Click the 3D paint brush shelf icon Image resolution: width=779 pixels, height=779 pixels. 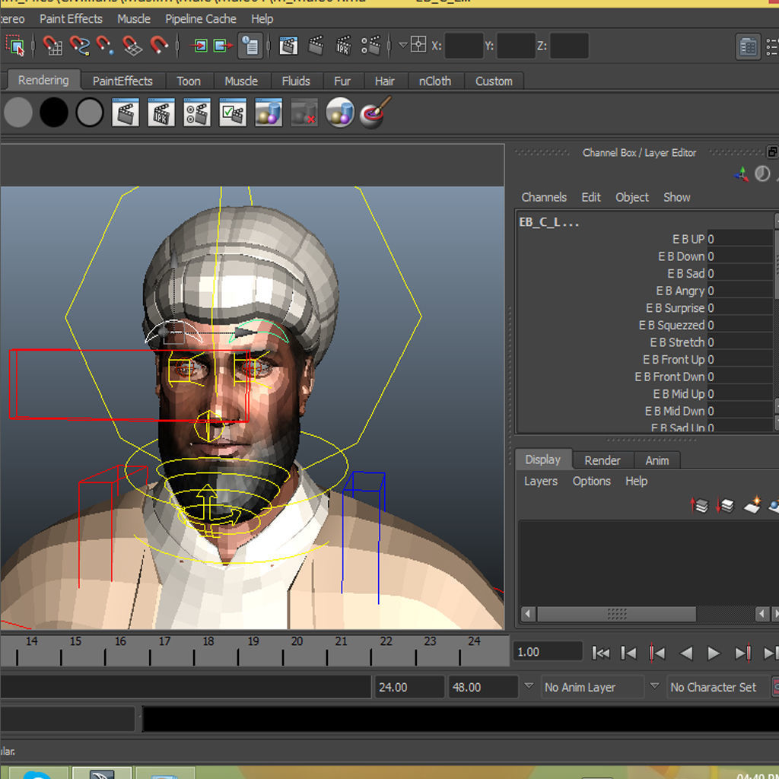pos(376,113)
